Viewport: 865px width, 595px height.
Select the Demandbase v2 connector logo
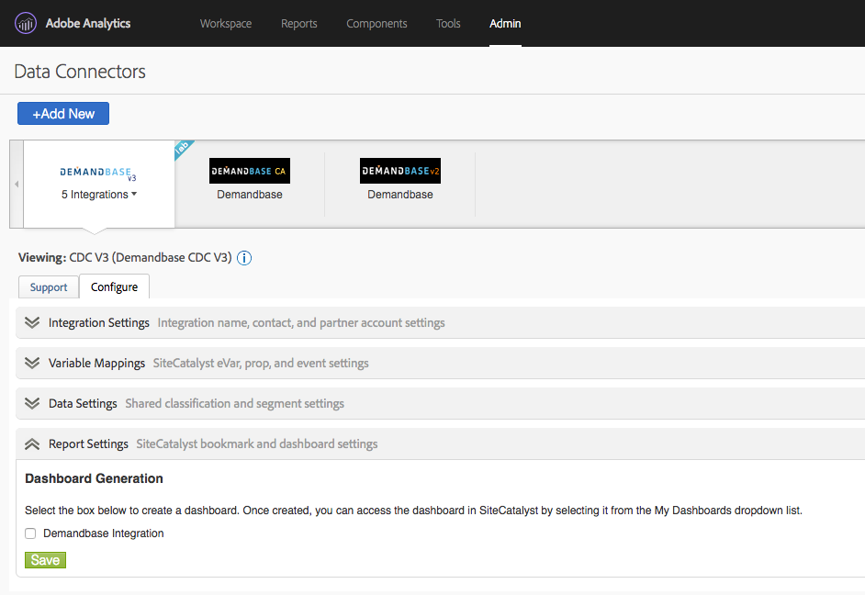(x=400, y=171)
